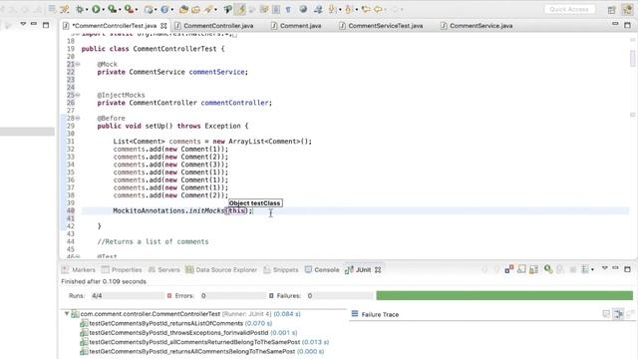Click the Quick Access search field
The image size is (638, 359).
click(x=569, y=9)
